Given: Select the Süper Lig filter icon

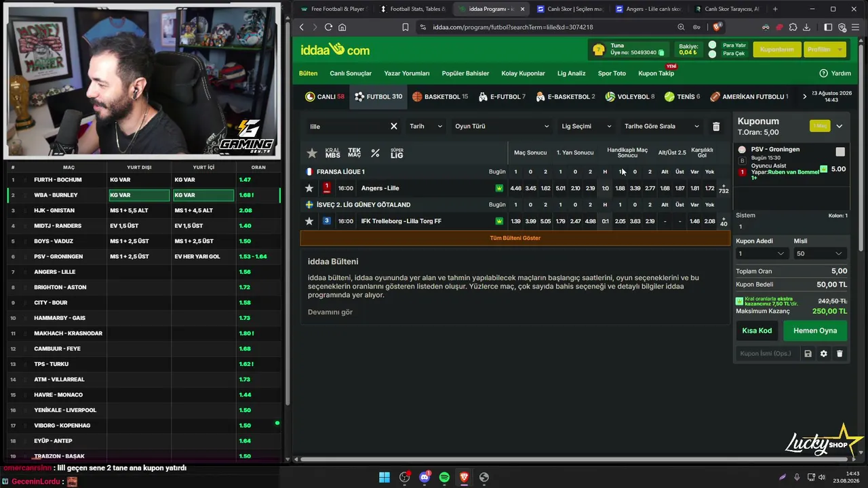Looking at the screenshot, I should coord(397,153).
